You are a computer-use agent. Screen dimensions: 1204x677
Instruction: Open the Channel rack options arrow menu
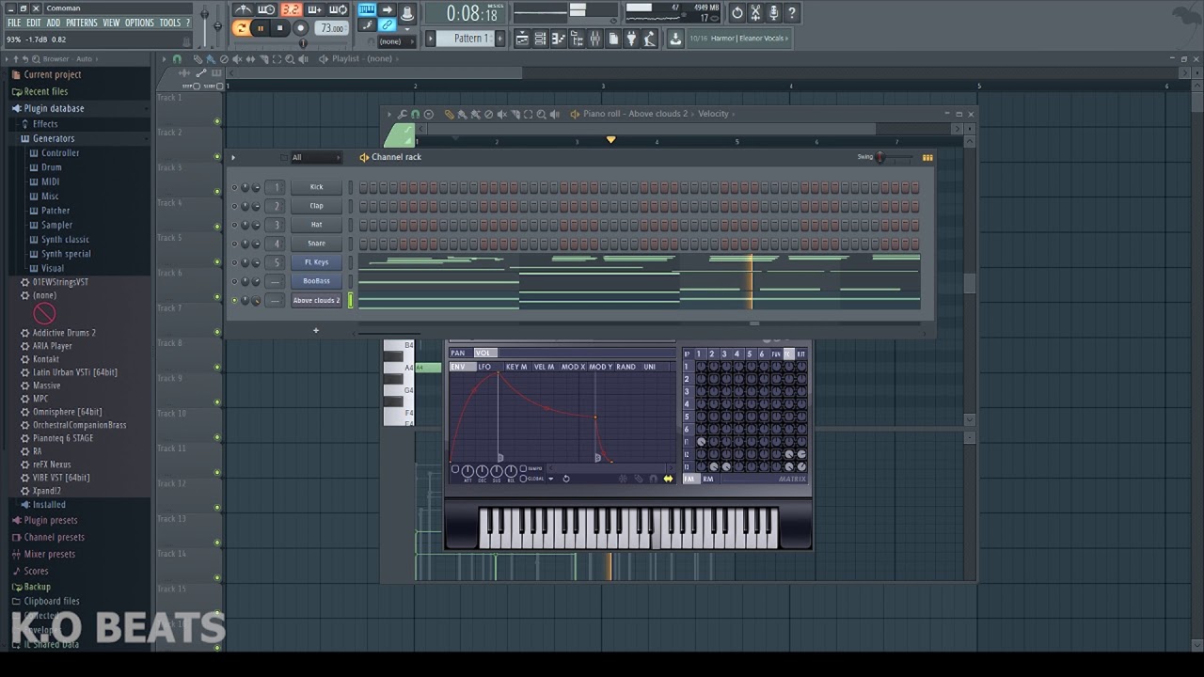tap(233, 157)
